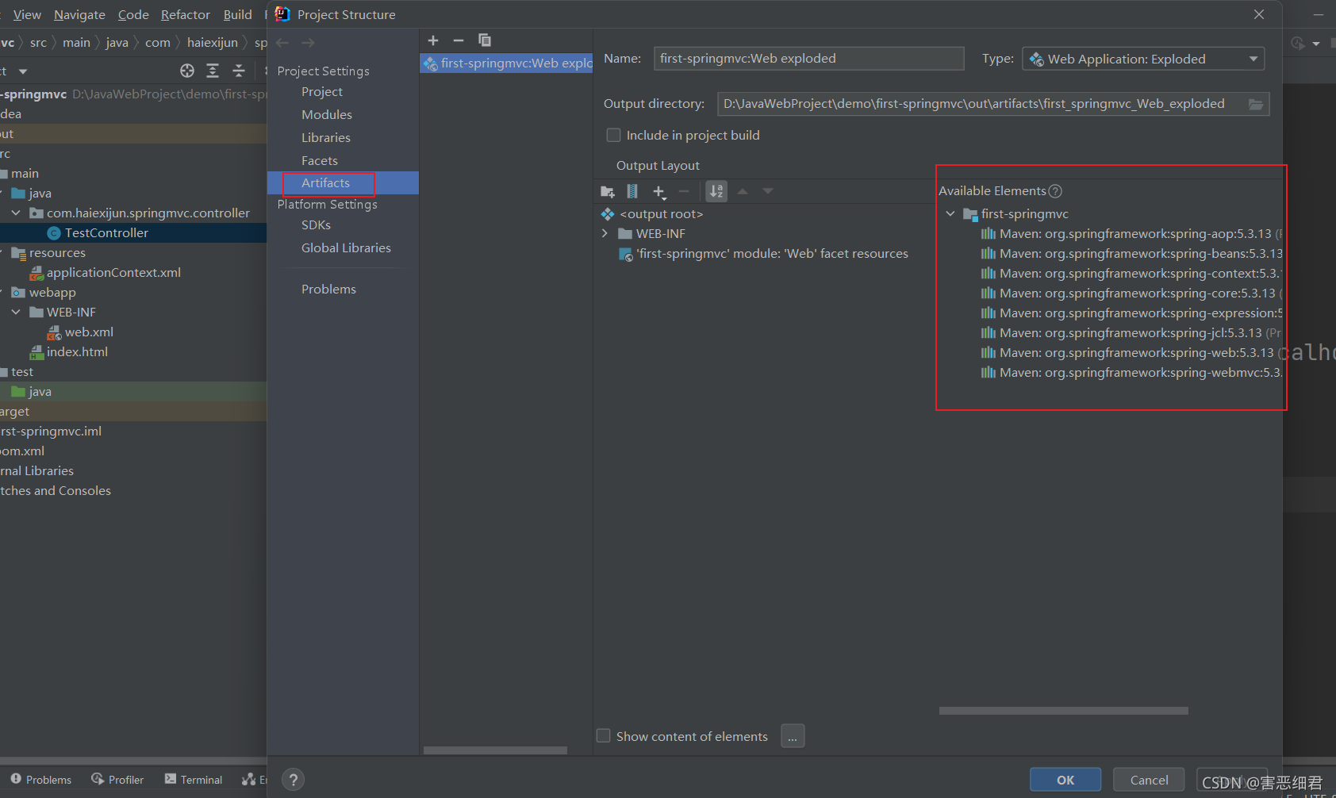Viewport: 1336px width, 798px height.
Task: Confirm dialog with OK button
Action: coord(1065,780)
